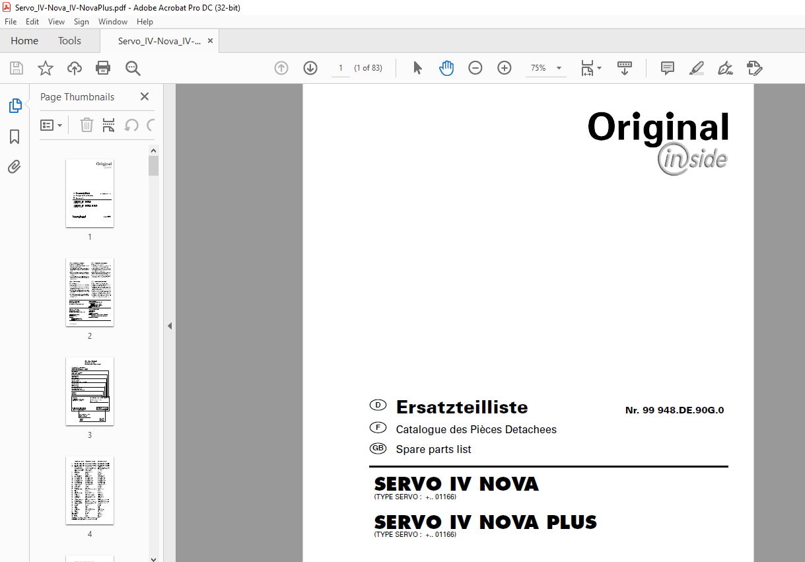This screenshot has height=562, width=805.
Task: Zoom out with minus icon
Action: [x=475, y=68]
